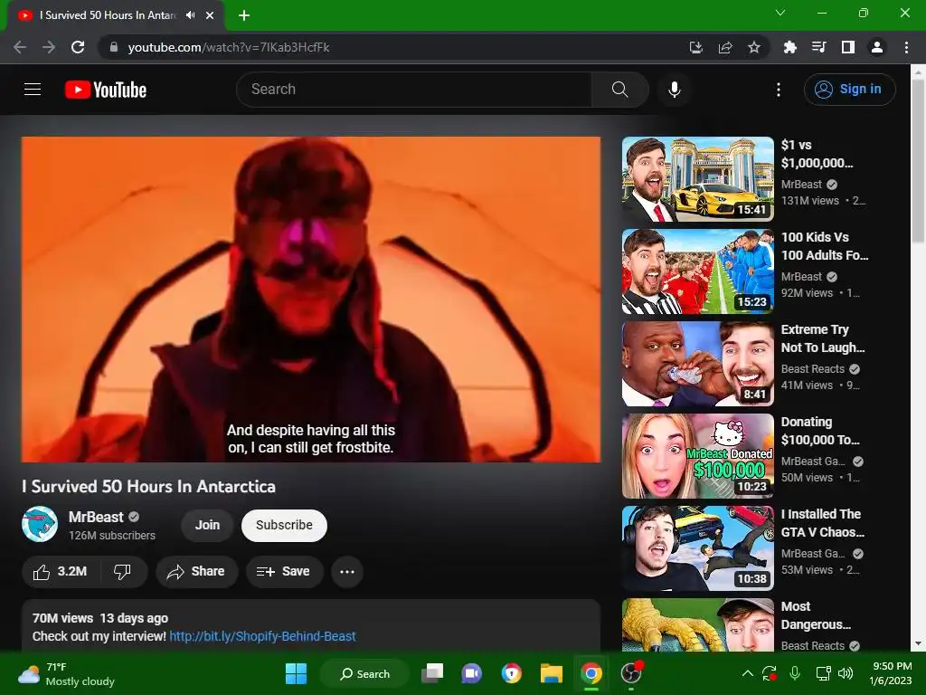Click the video player to pause
This screenshot has height=695, width=926.
pos(311,299)
